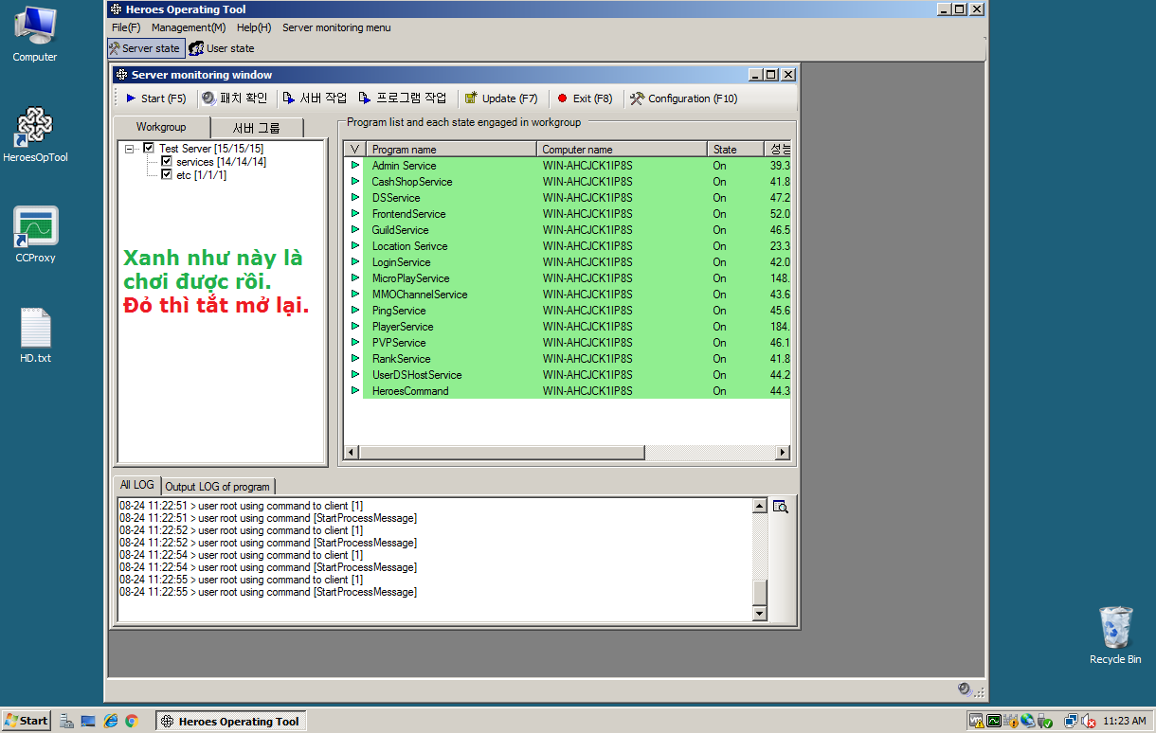Switch to Output LOG of program tab
Screen dimensions: 1156x733
(217, 487)
